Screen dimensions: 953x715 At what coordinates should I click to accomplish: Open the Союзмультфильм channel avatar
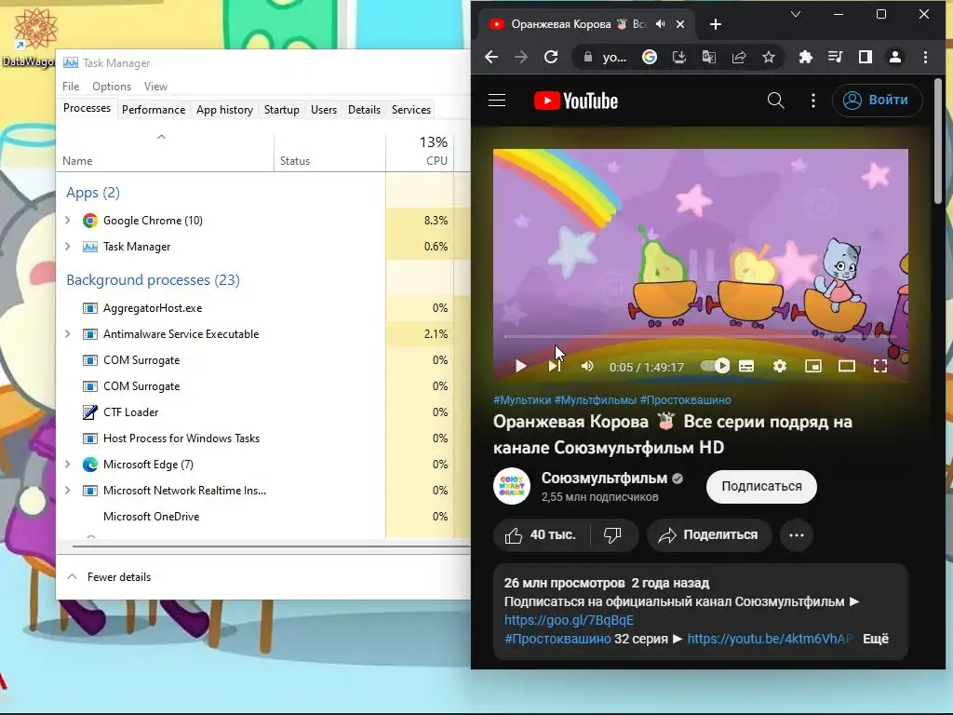click(512, 486)
